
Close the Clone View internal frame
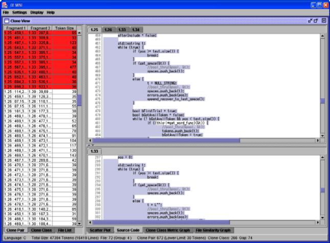(323, 20)
